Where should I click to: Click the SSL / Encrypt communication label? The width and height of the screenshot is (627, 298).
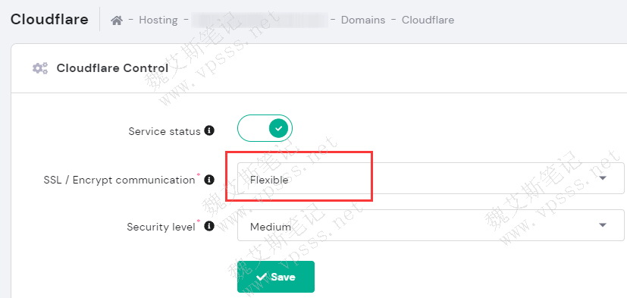[x=119, y=180]
